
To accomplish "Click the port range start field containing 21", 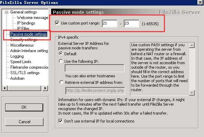I will [110, 23].
